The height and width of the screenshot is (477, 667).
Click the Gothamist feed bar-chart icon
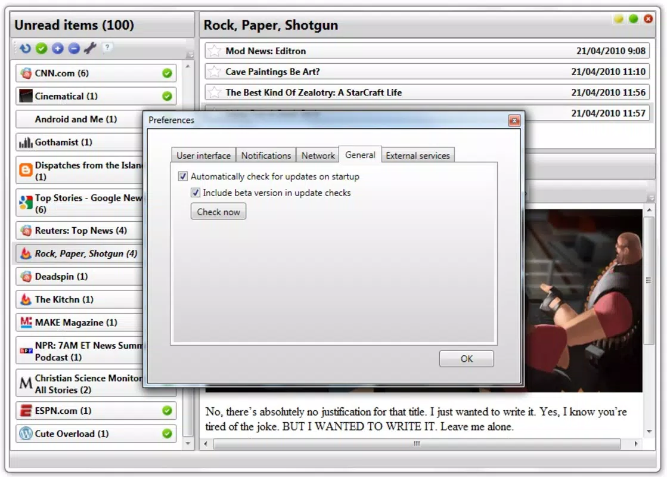click(x=26, y=142)
